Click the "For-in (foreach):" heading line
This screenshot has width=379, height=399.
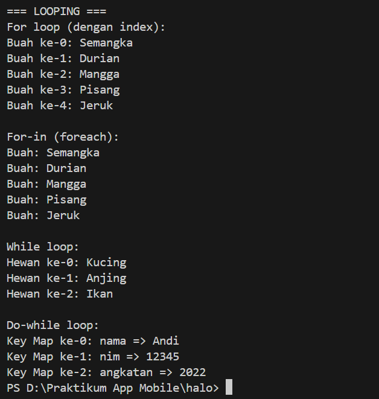click(x=63, y=136)
